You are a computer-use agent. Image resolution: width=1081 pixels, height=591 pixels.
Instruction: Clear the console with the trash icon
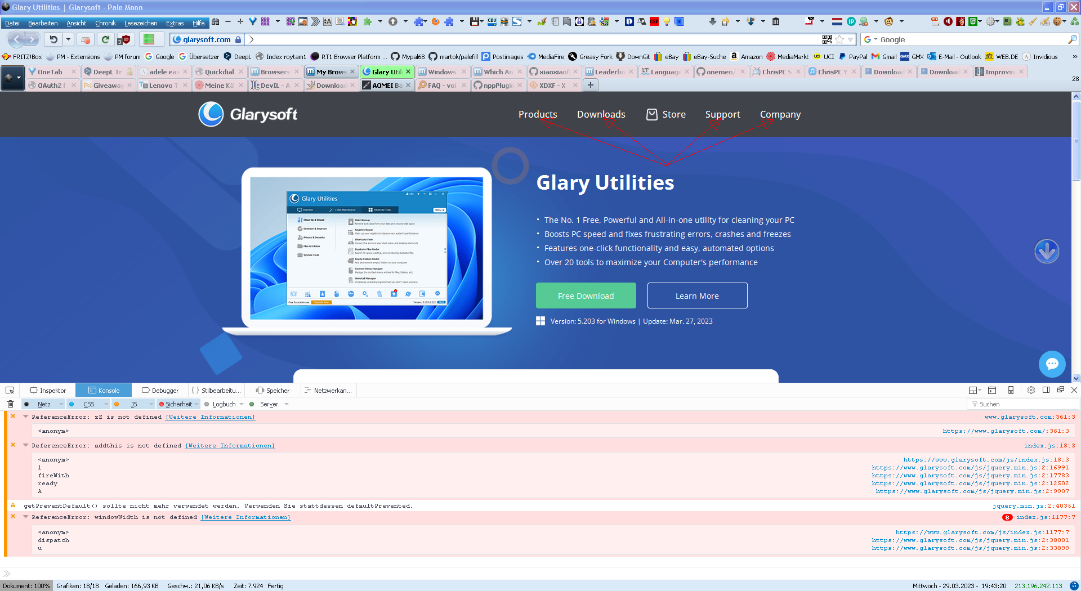(x=10, y=404)
